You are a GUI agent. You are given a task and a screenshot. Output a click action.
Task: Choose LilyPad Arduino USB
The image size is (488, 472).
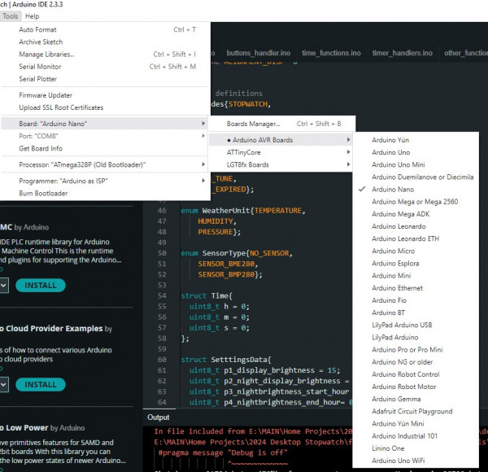pos(416,325)
